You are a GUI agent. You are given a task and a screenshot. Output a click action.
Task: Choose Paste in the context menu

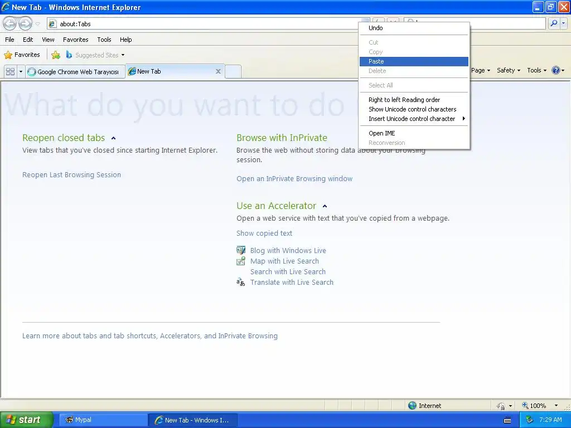click(414, 61)
